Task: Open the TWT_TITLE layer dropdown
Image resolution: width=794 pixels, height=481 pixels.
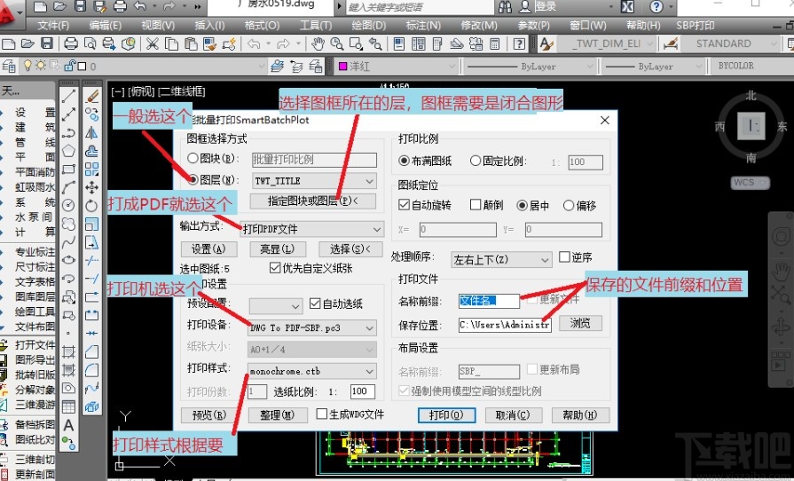Action: click(x=314, y=181)
